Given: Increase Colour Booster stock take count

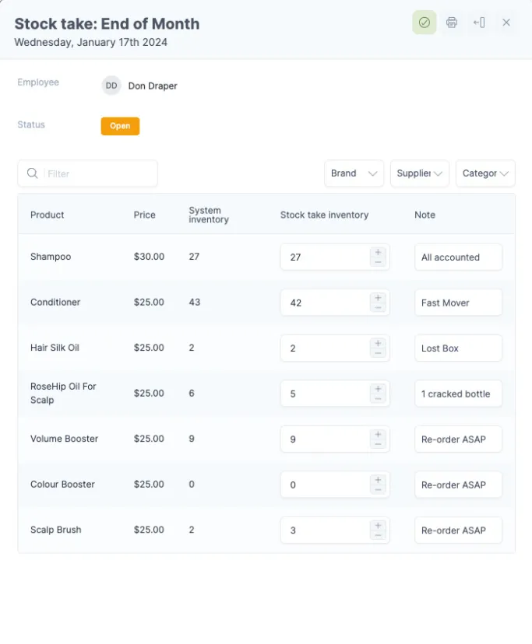Looking at the screenshot, I should pyautogui.click(x=378, y=480).
